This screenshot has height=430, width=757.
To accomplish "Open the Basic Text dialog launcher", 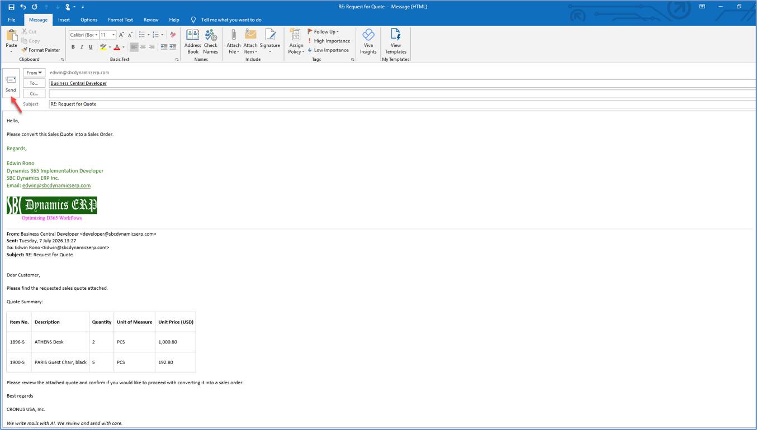I will click(x=177, y=59).
